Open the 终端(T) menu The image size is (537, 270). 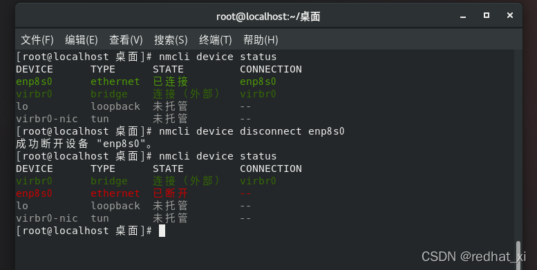pyautogui.click(x=215, y=40)
